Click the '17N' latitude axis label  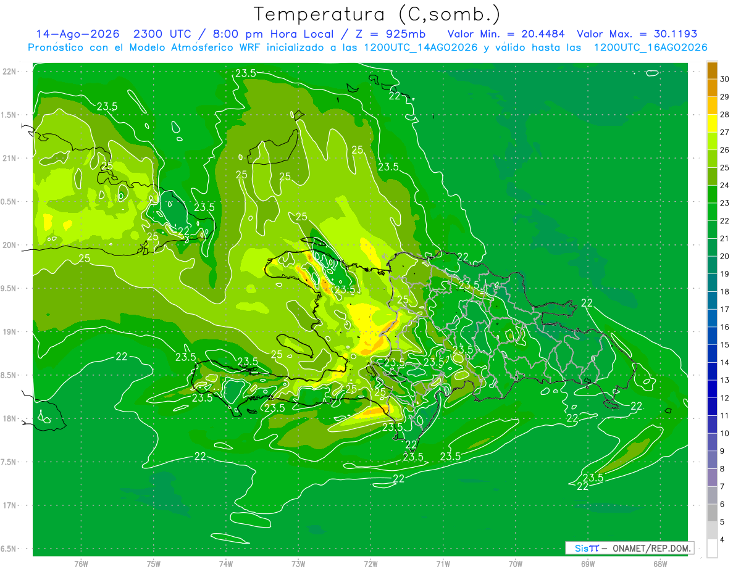click(x=9, y=505)
